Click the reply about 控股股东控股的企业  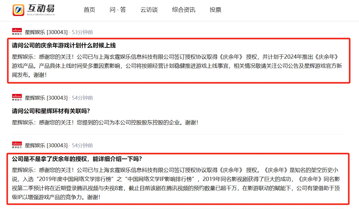pyautogui.click(x=105, y=123)
